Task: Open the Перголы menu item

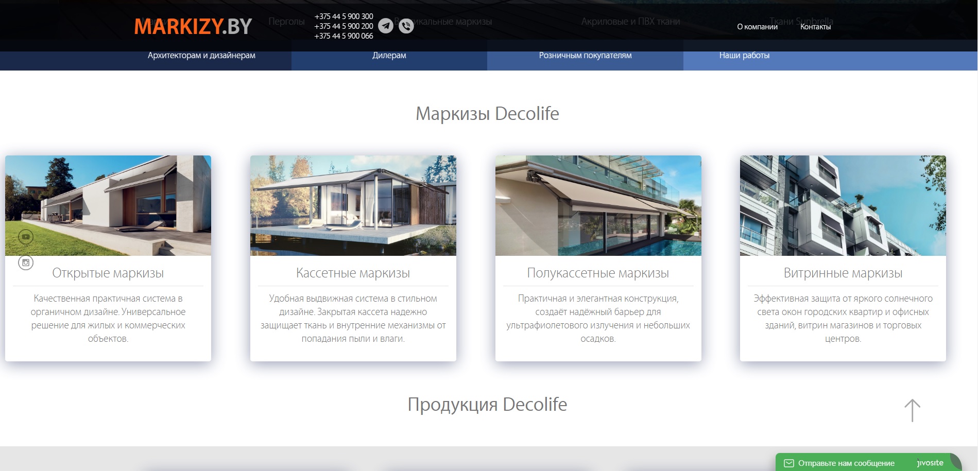Action: click(286, 22)
